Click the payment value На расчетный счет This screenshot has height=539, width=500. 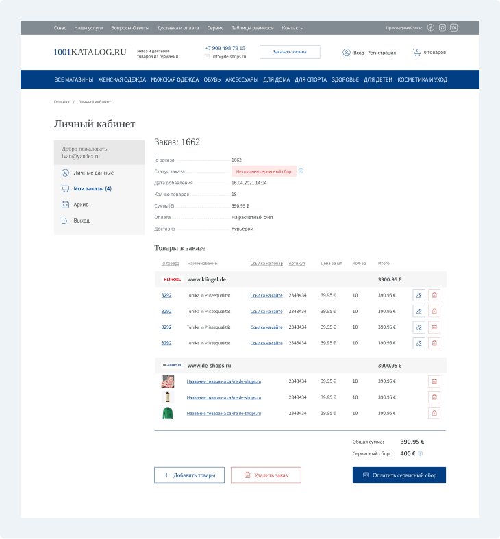coord(252,217)
